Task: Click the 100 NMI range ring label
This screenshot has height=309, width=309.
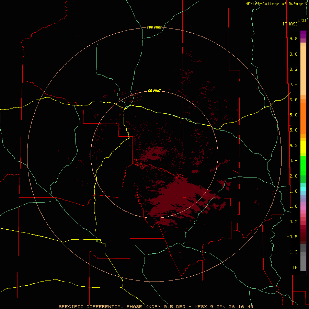Action: [x=154, y=27]
